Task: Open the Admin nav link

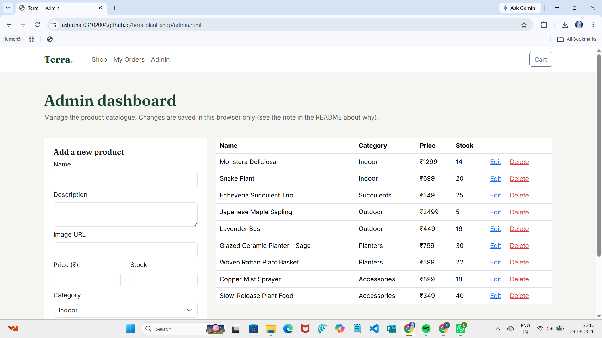Action: click(x=160, y=59)
